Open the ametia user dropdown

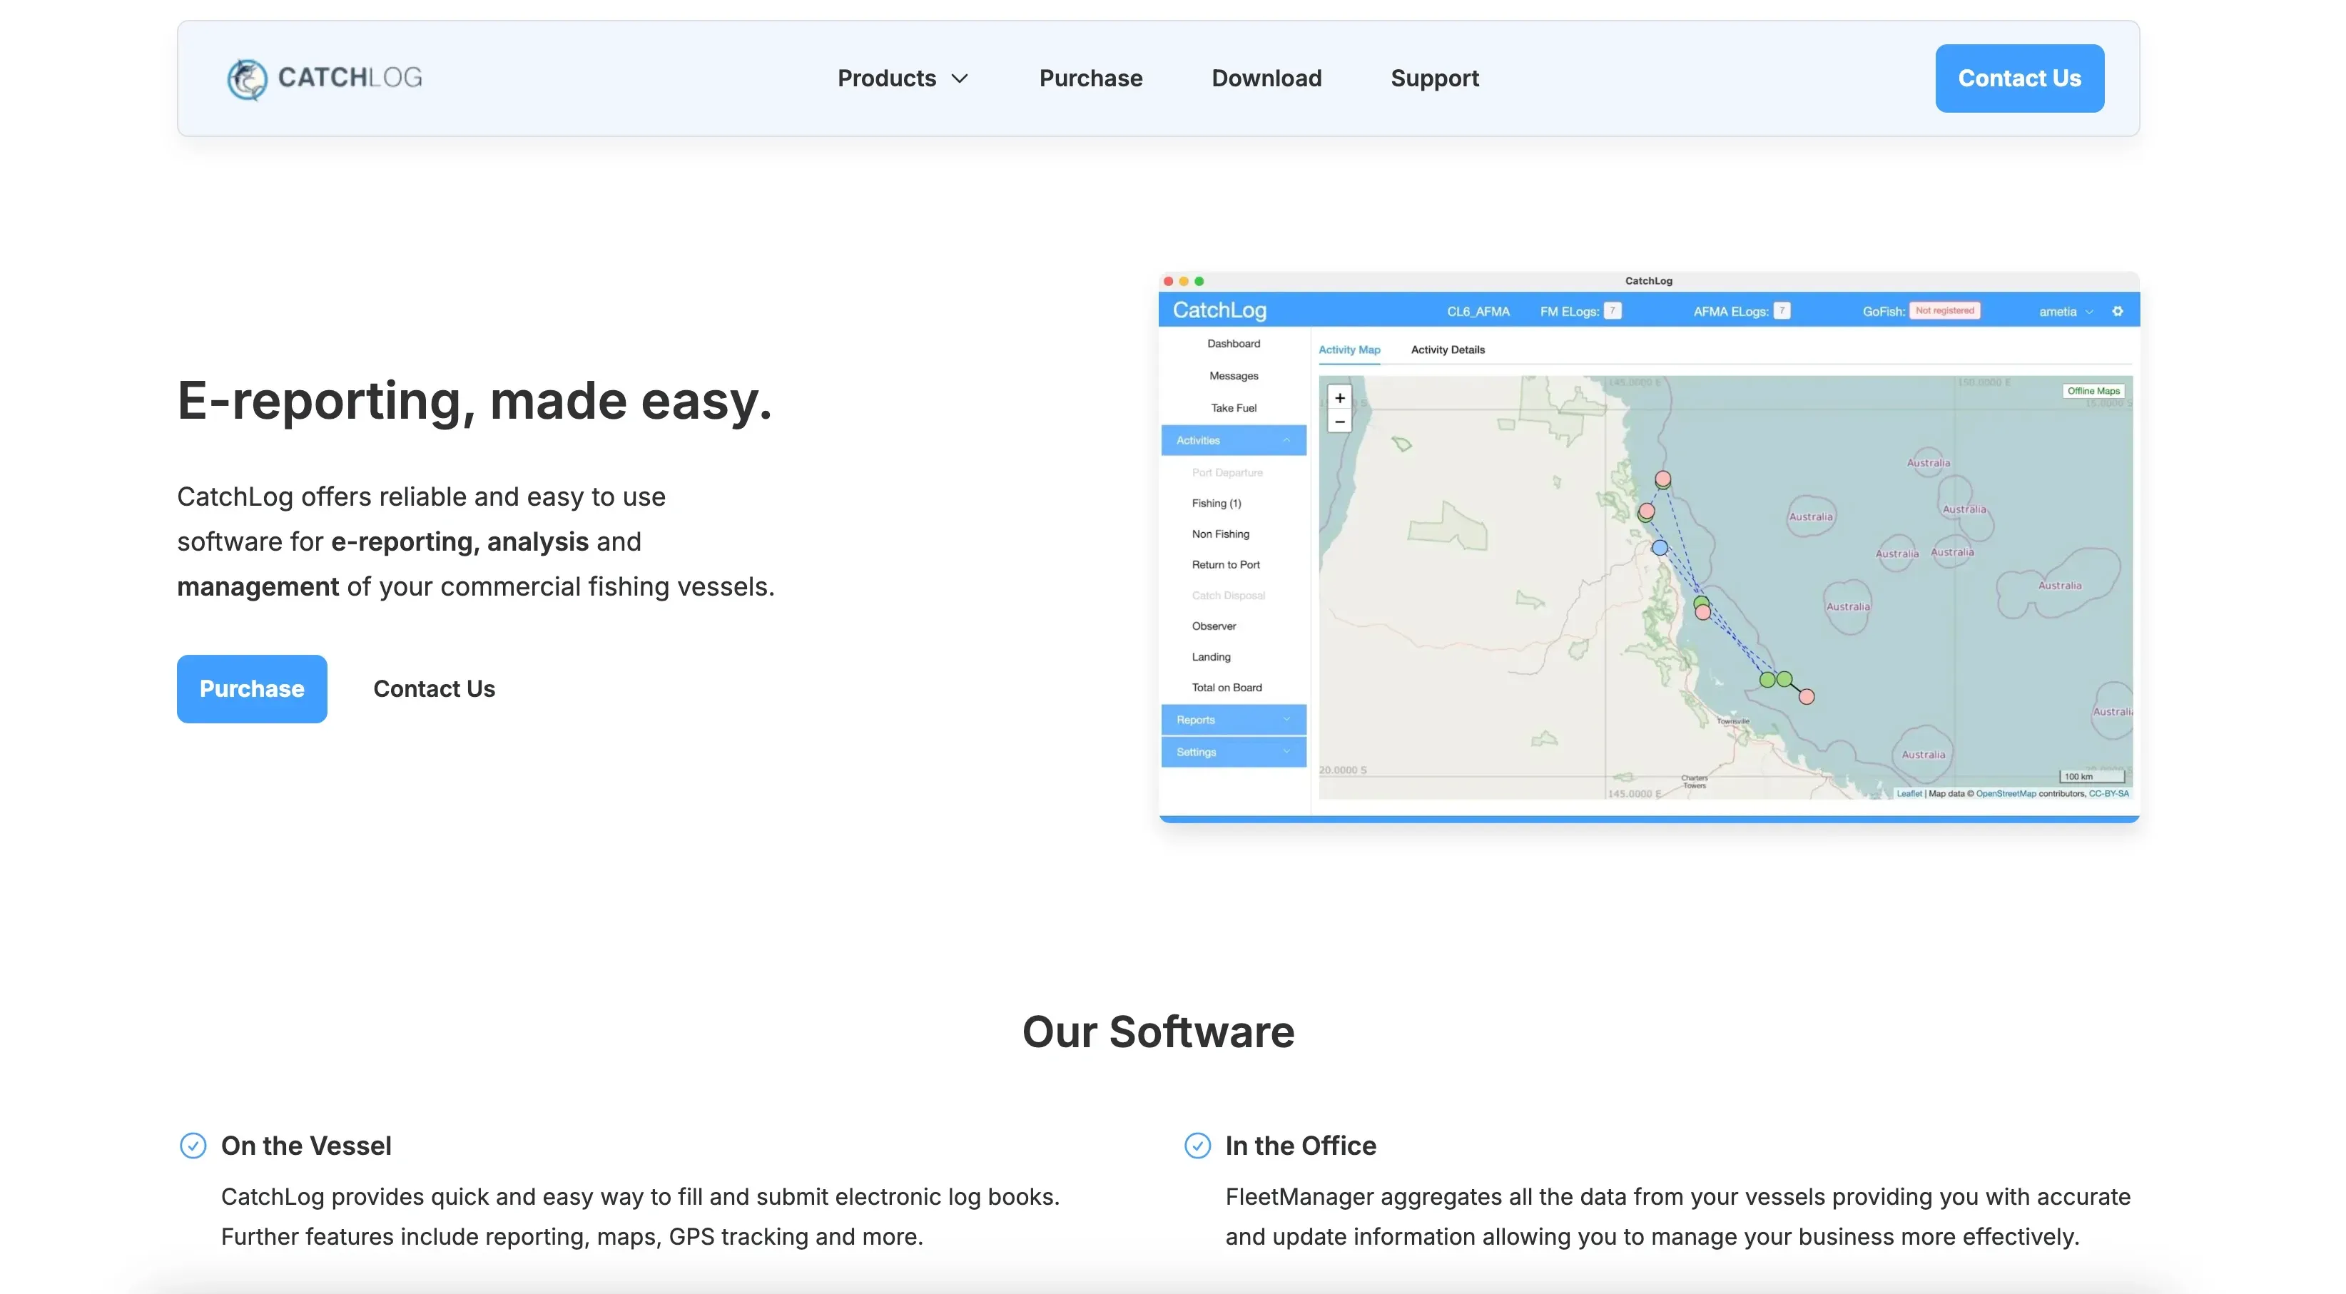pyautogui.click(x=2065, y=312)
